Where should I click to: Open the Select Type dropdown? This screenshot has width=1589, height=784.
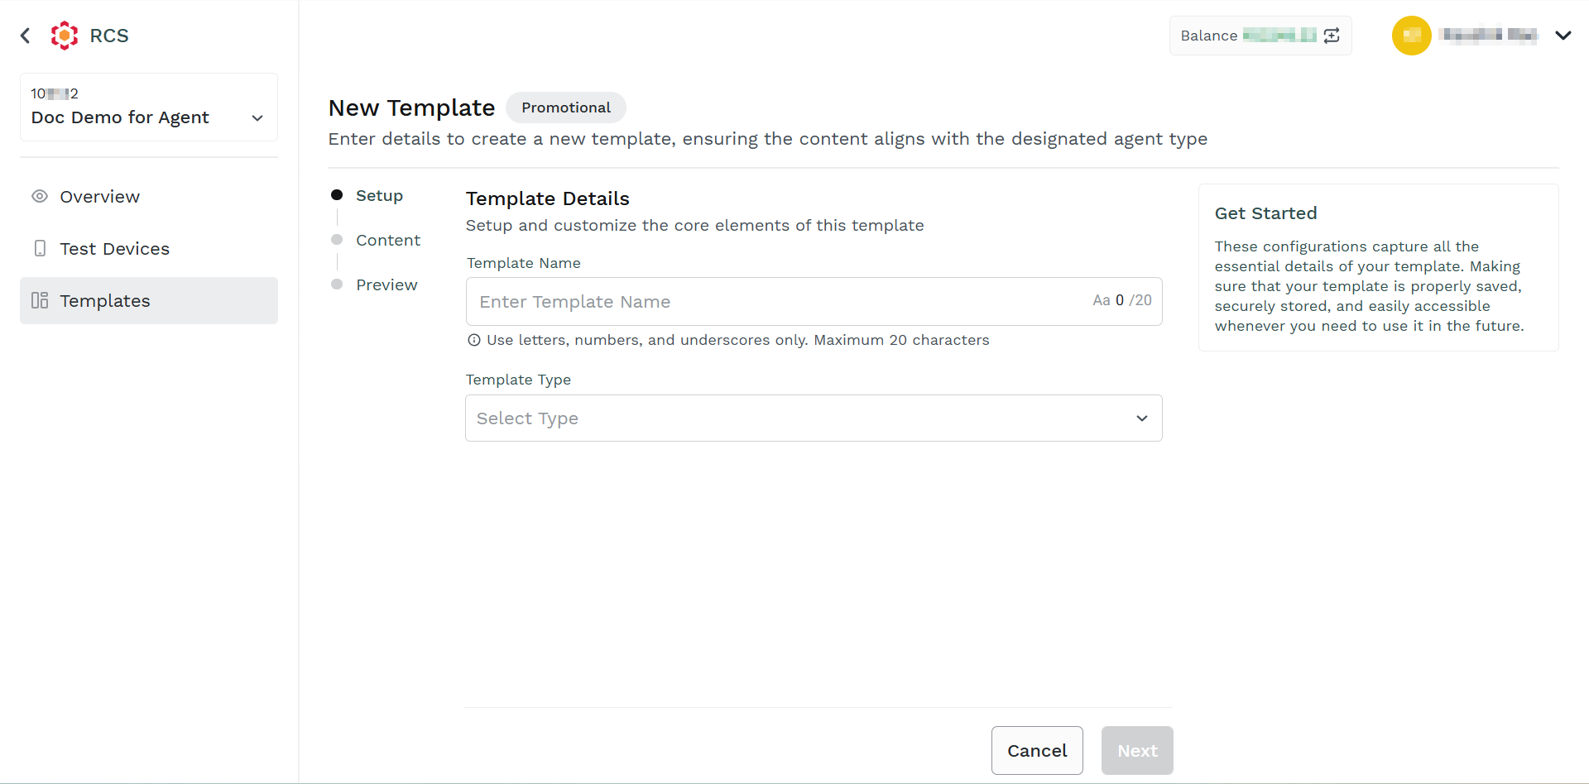pyautogui.click(x=814, y=418)
